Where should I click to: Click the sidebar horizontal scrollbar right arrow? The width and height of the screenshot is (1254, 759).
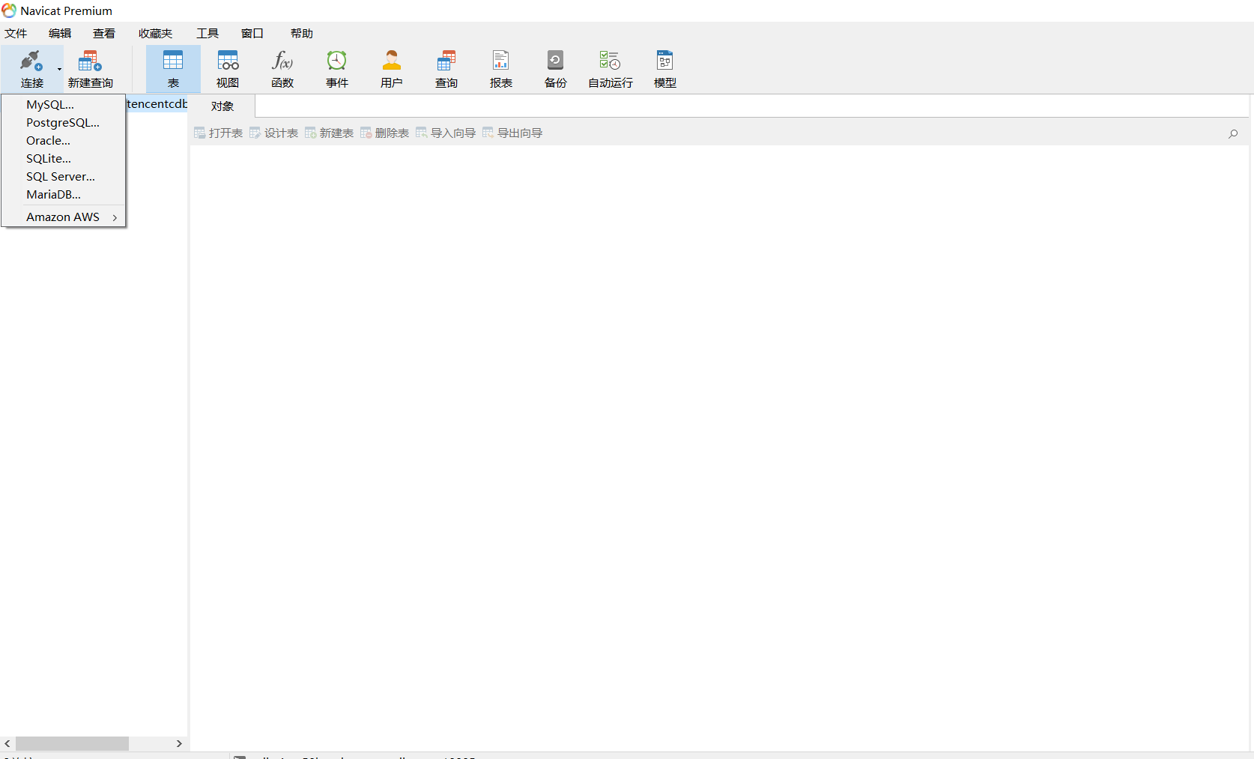(x=179, y=743)
